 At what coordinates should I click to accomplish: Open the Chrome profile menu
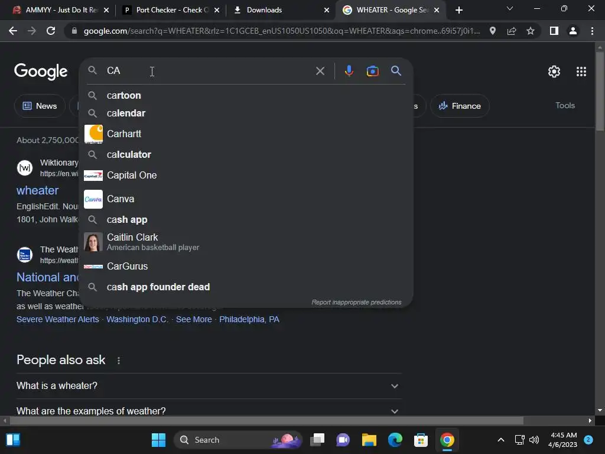tap(573, 31)
